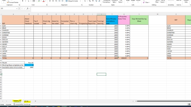Open Alignment settings dialog launcher
This screenshot has width=191, height=107.
point(82,5)
